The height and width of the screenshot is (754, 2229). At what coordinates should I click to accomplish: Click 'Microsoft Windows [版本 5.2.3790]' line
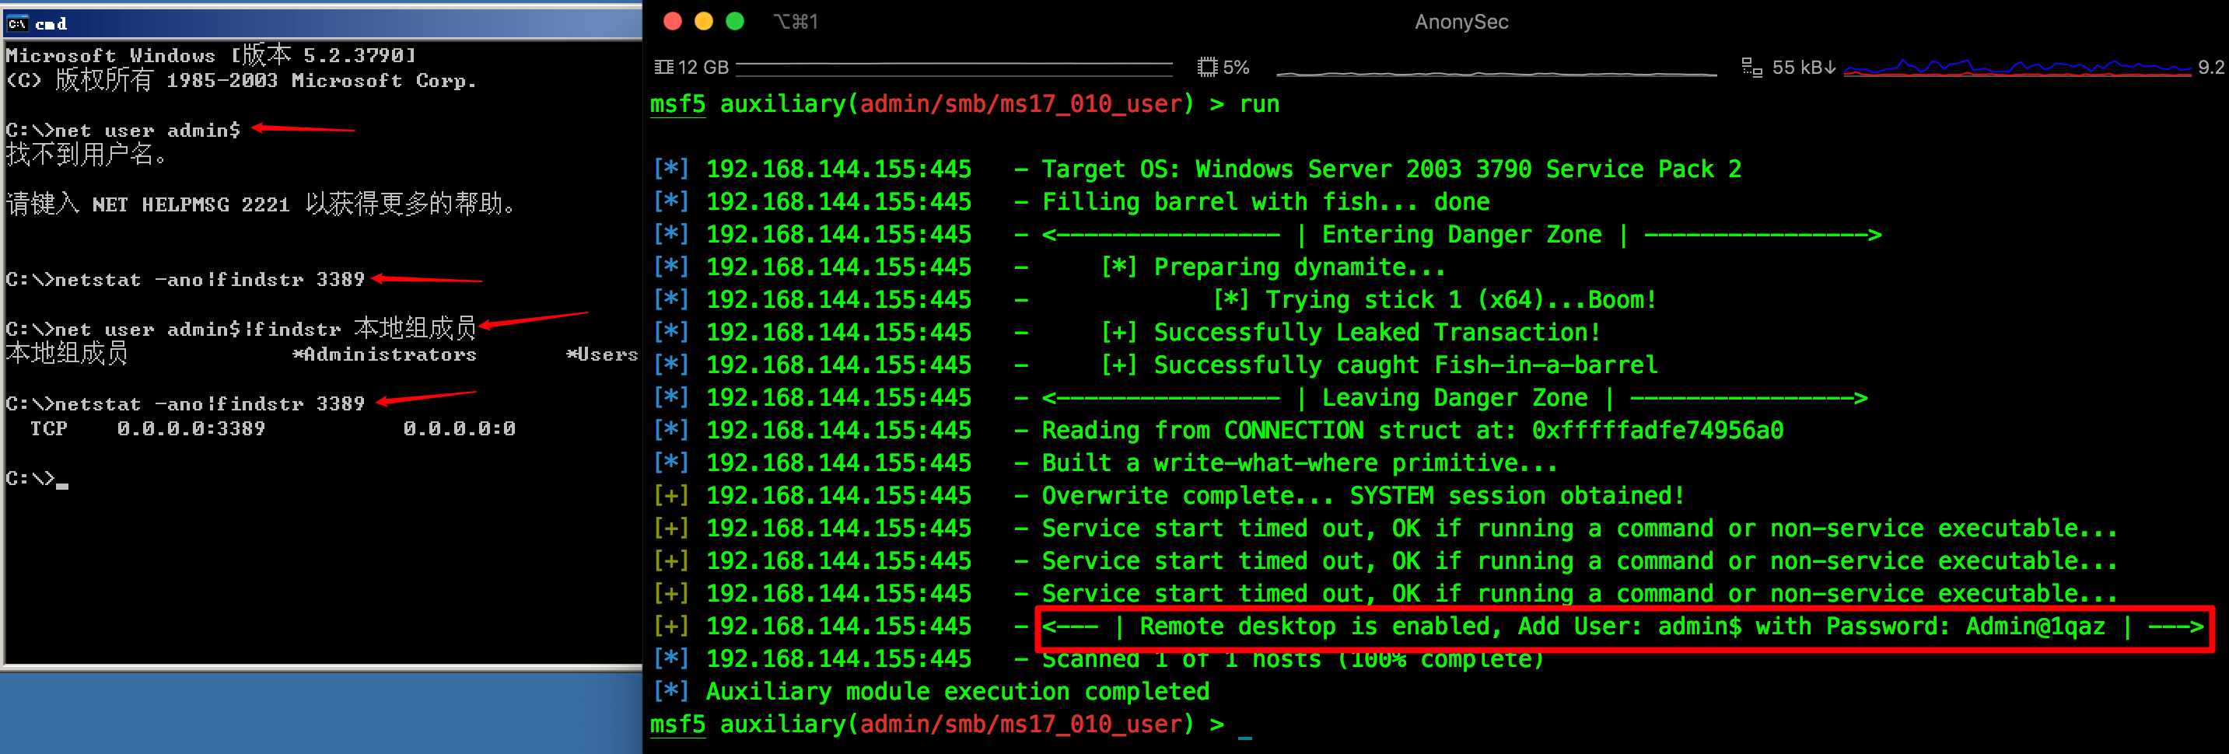[210, 55]
